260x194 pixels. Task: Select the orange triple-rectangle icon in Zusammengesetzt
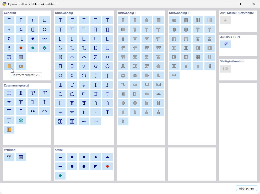pyautogui.click(x=9, y=130)
